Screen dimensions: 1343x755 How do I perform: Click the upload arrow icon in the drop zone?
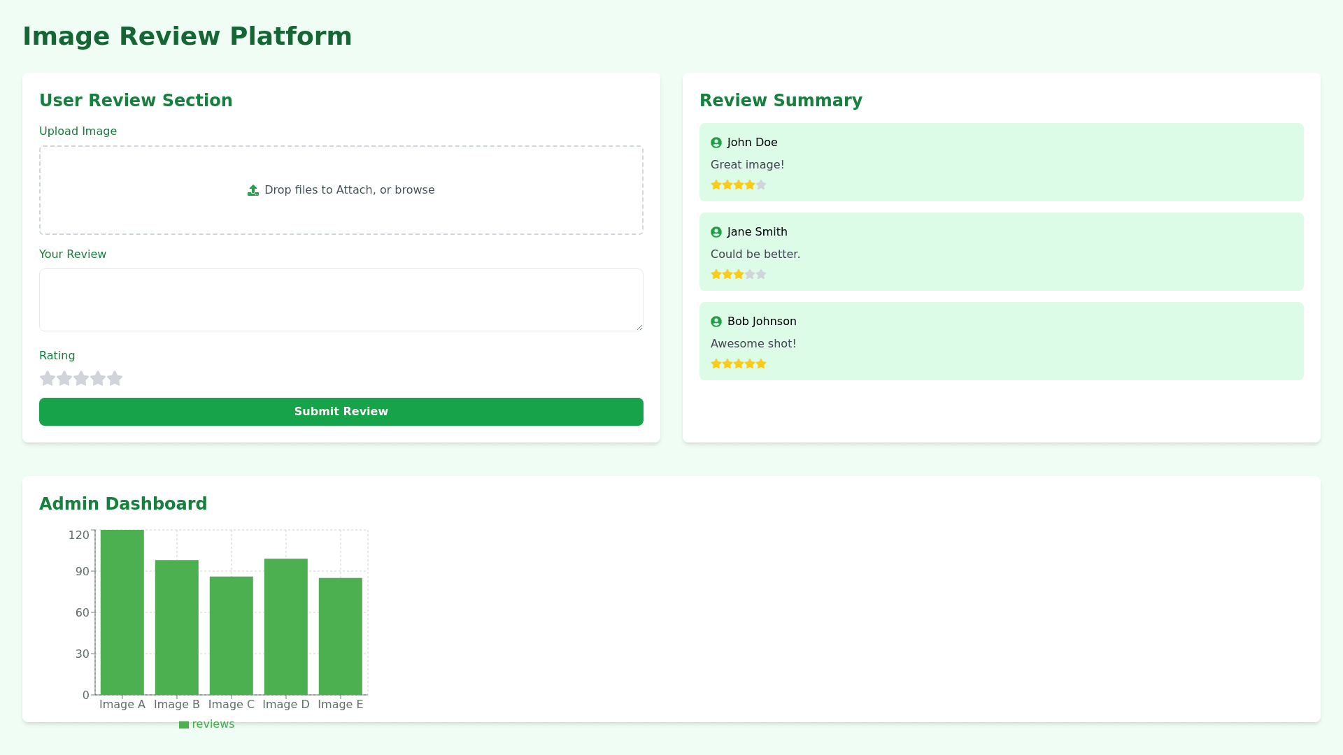click(253, 190)
